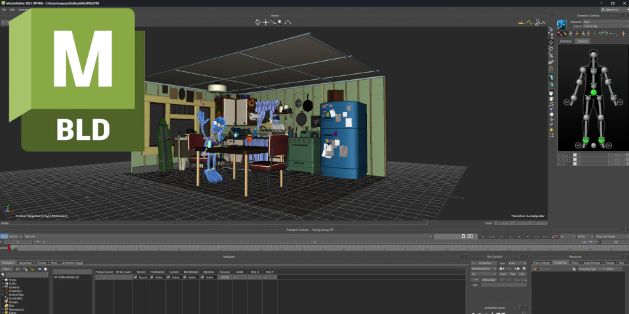Open the Mode dropdown in Navigator table
The width and height of the screenshot is (629, 314).
tap(240, 277)
